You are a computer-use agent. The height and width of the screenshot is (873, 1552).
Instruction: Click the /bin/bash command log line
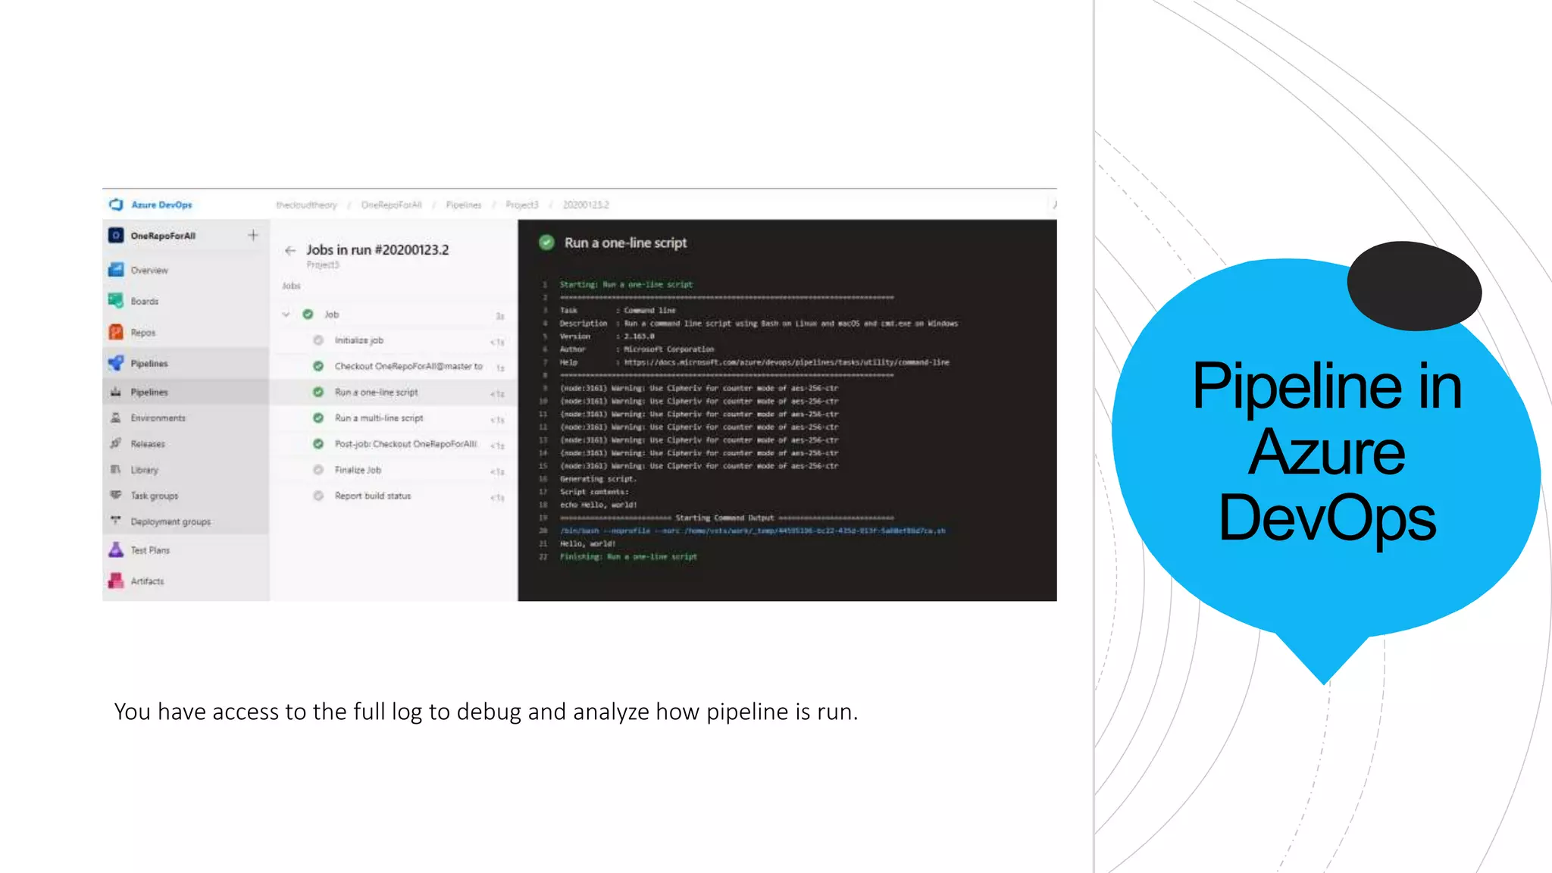753,530
